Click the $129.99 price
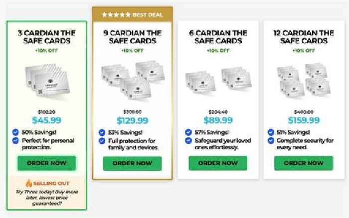 coord(133,120)
